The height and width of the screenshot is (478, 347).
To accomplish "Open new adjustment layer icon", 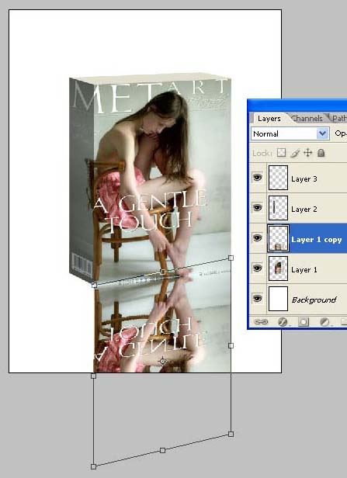I will coord(324,322).
